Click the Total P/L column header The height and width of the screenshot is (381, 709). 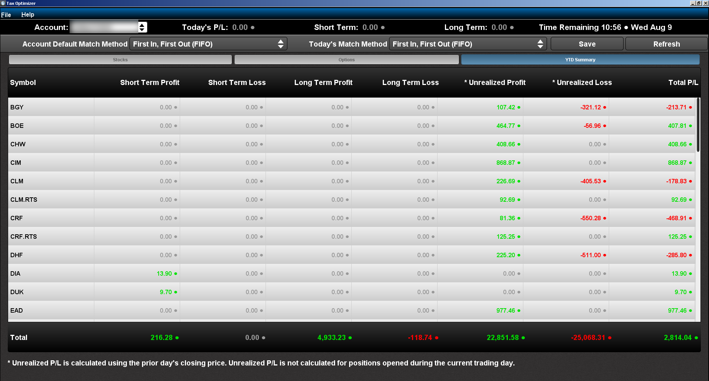coord(683,82)
